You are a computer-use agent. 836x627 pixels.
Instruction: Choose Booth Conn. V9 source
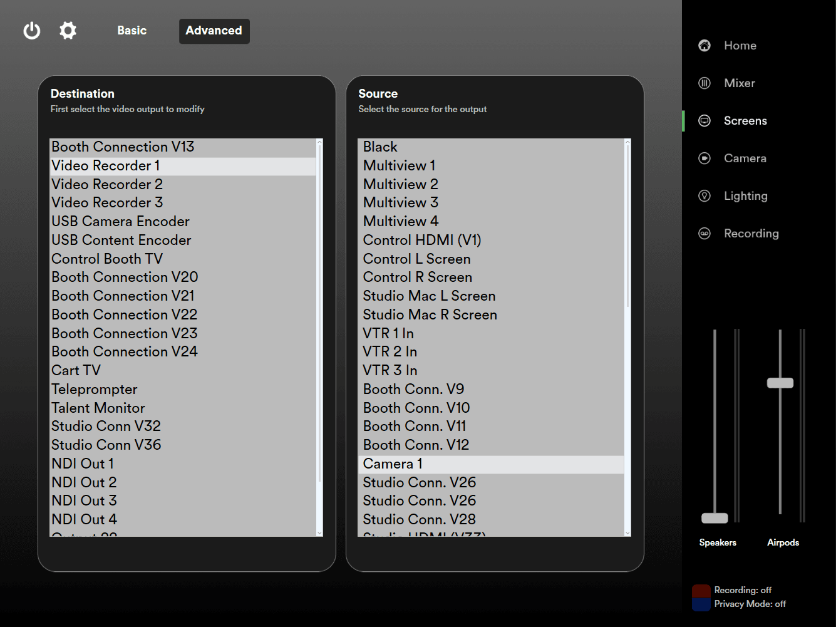[491, 390]
